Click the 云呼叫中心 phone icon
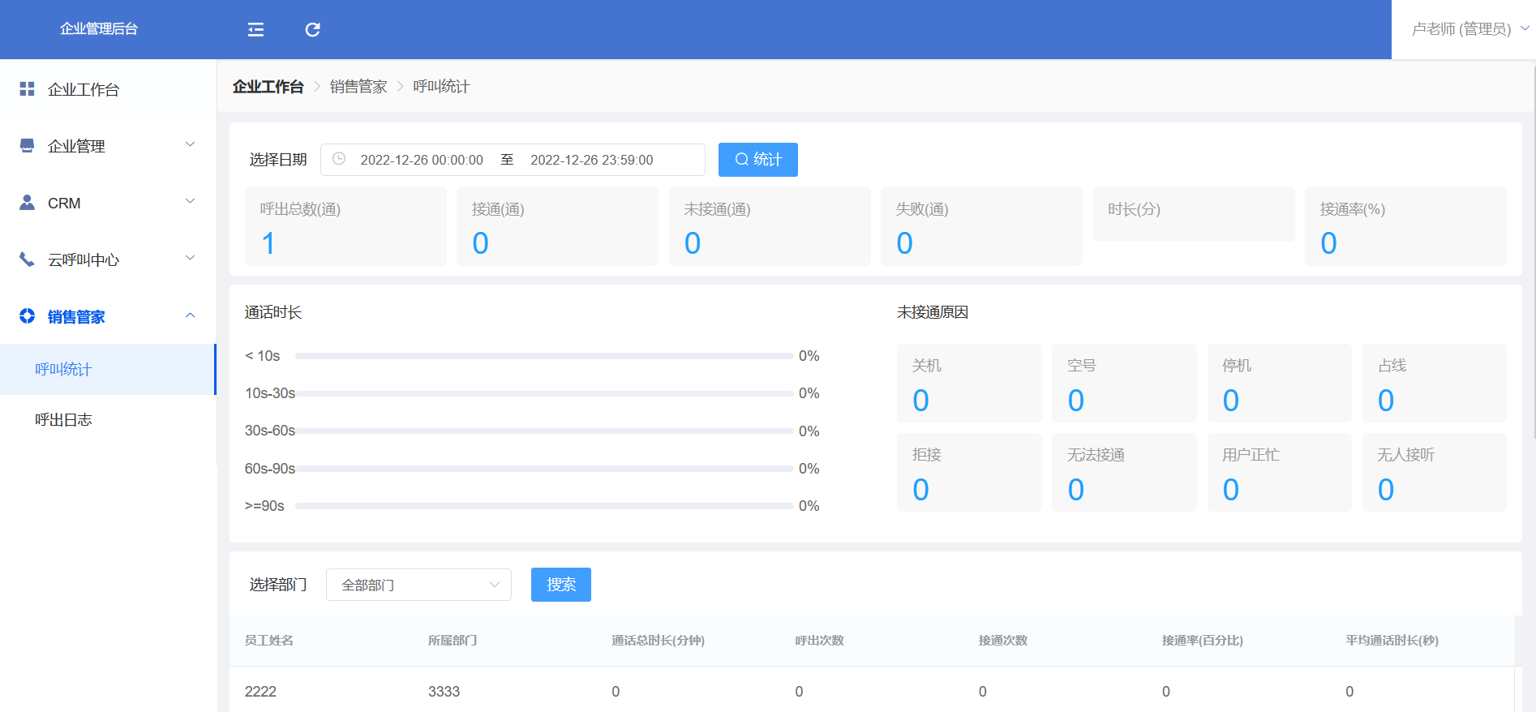 tap(27, 259)
